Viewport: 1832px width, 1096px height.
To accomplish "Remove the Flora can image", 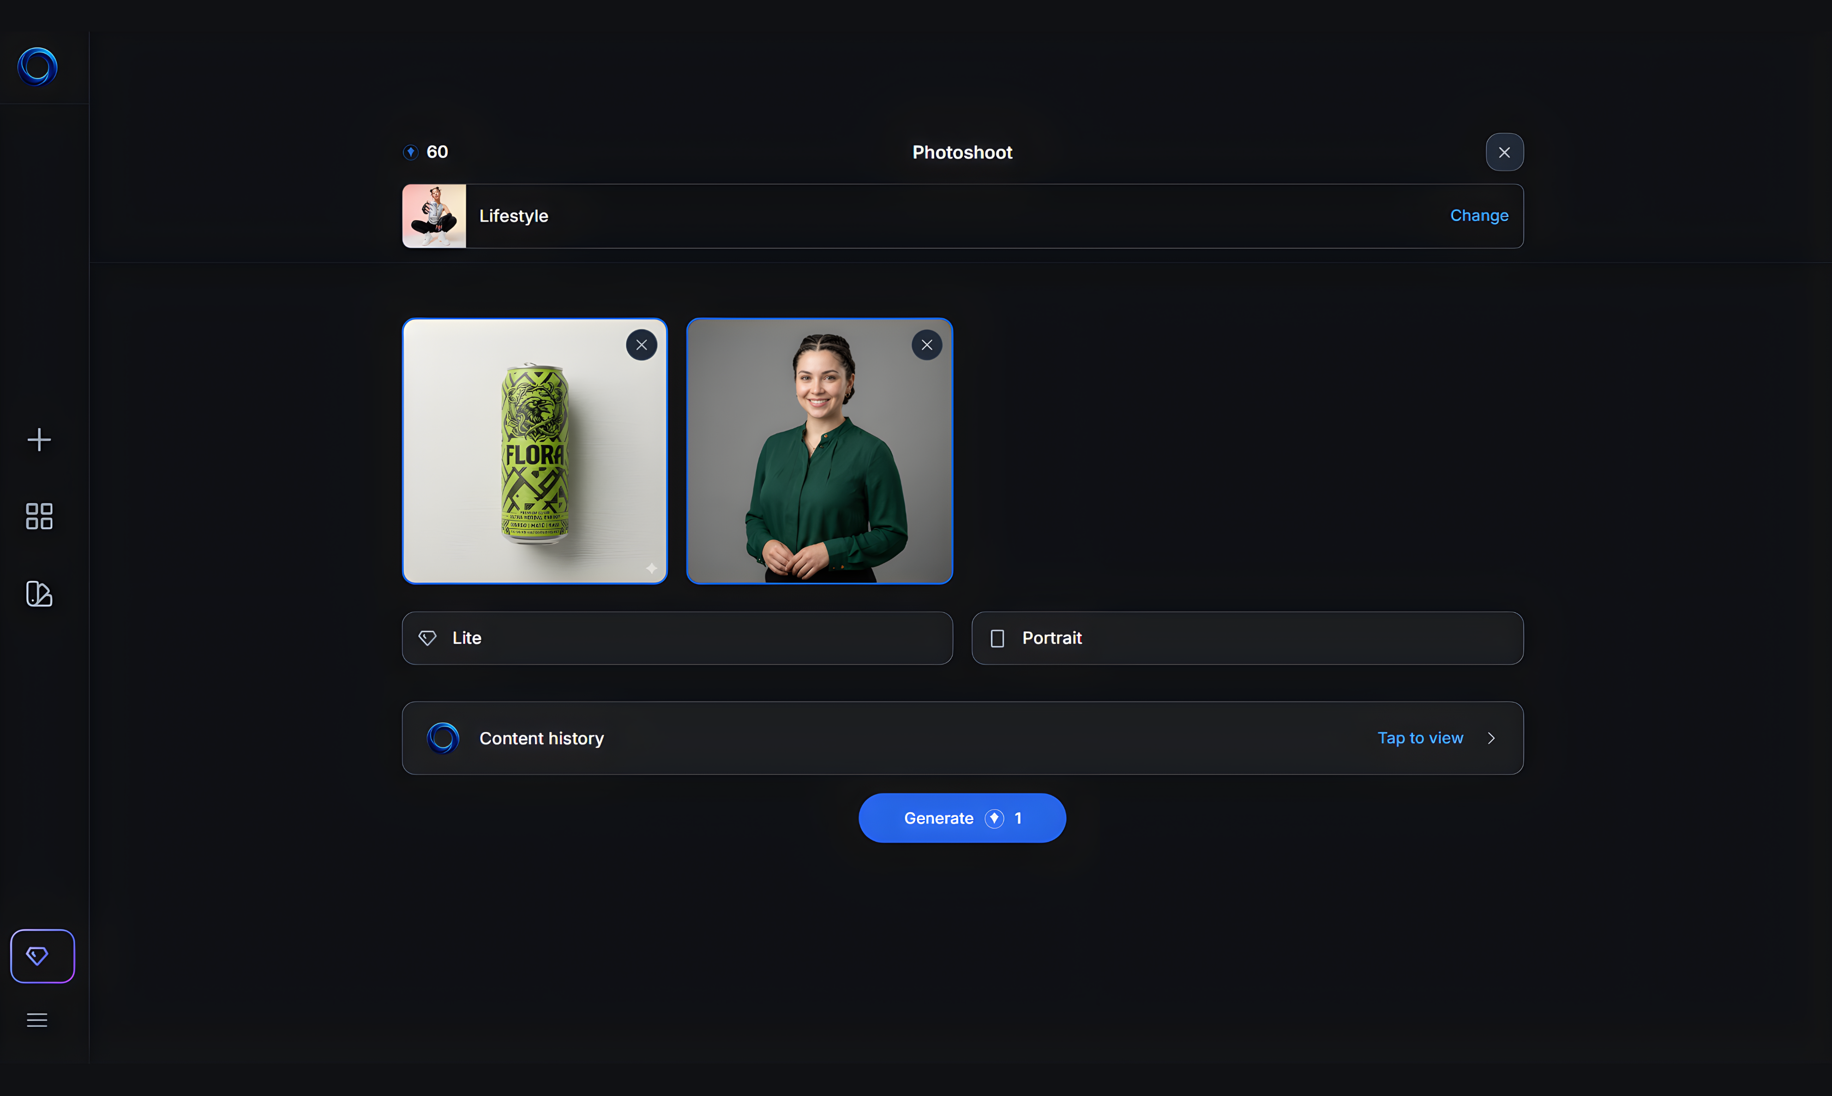I will 641,345.
